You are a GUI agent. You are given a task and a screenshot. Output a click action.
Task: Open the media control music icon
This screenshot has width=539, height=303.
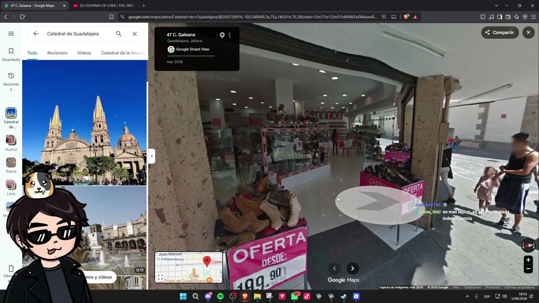[x=491, y=17]
